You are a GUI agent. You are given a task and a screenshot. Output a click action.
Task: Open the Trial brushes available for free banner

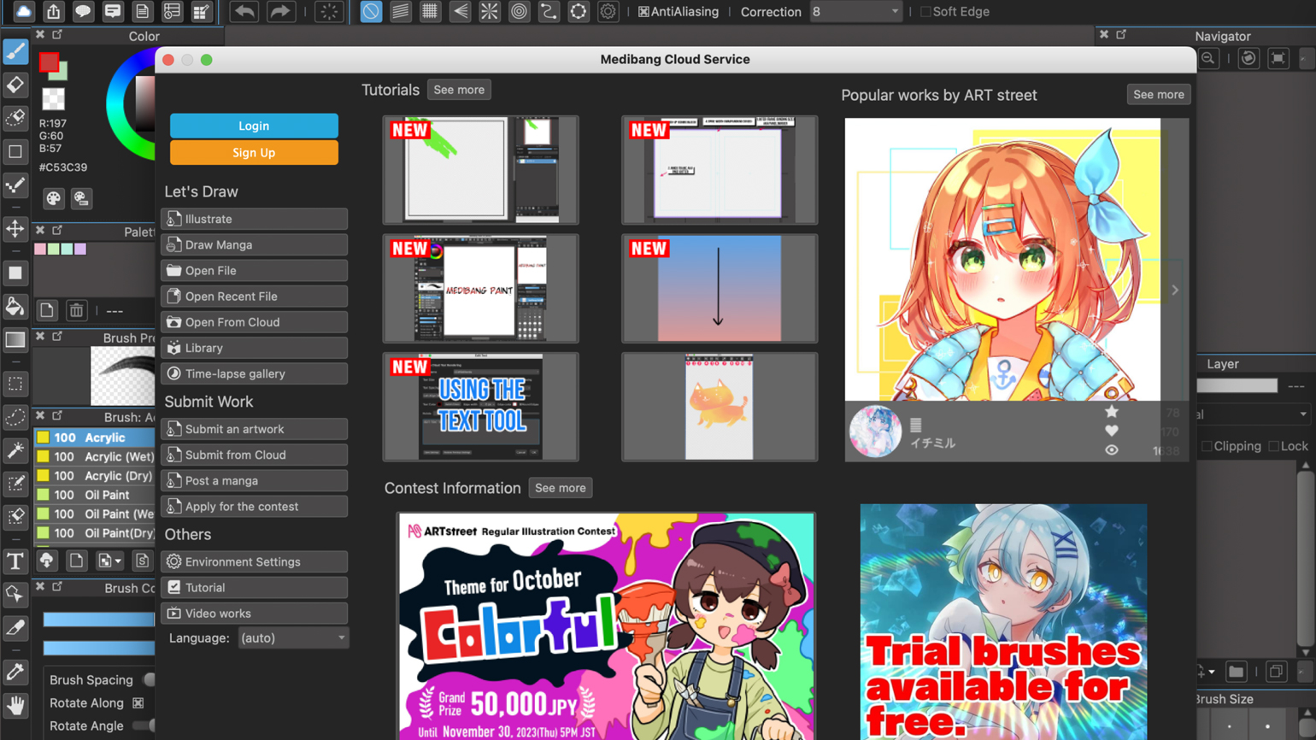[x=1003, y=622]
